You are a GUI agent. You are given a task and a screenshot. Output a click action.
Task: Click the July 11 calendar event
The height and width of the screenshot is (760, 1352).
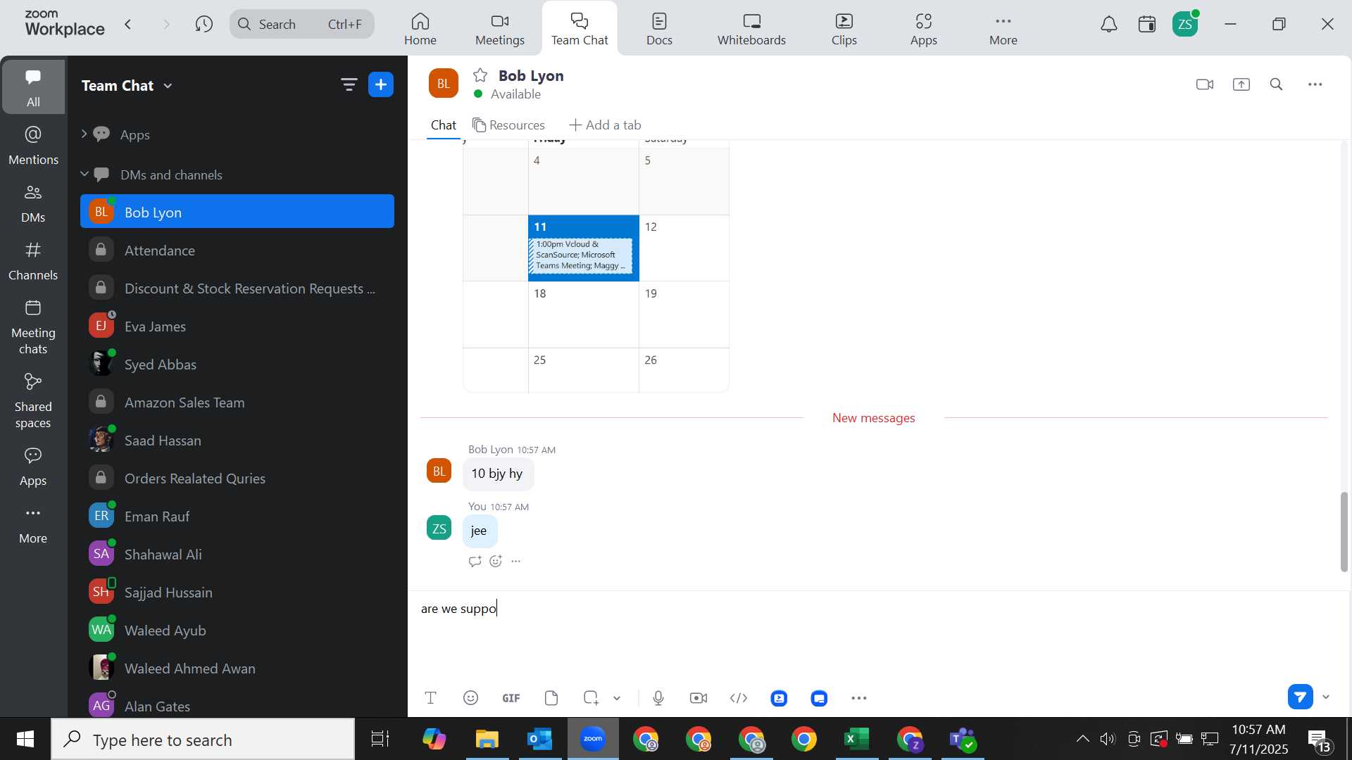(x=581, y=255)
